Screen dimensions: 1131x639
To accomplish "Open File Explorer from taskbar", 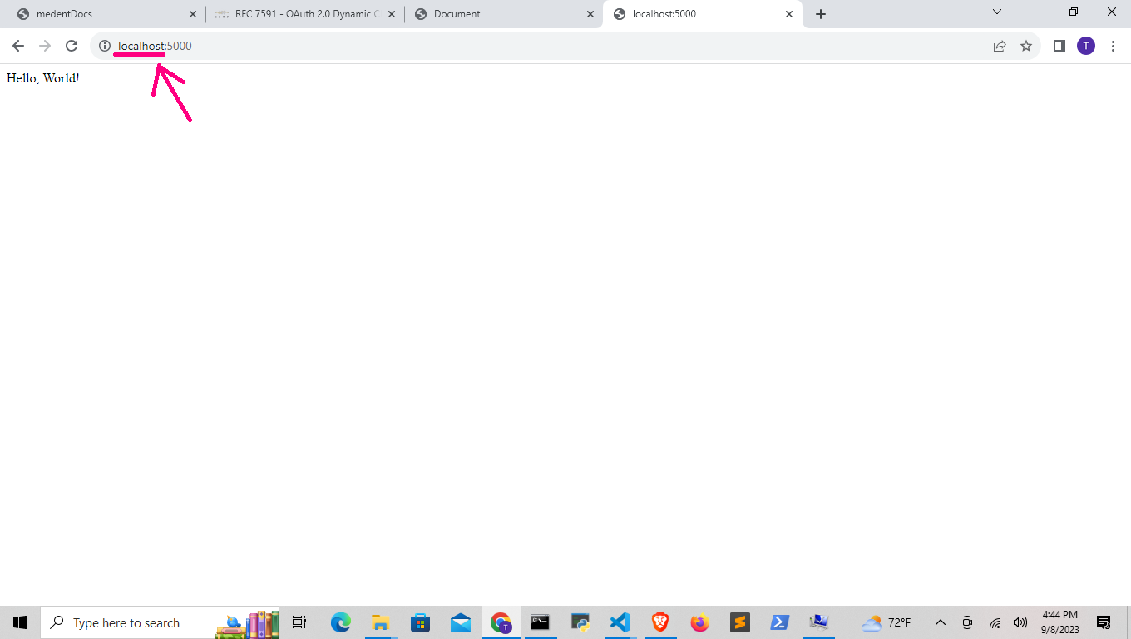I will point(381,622).
